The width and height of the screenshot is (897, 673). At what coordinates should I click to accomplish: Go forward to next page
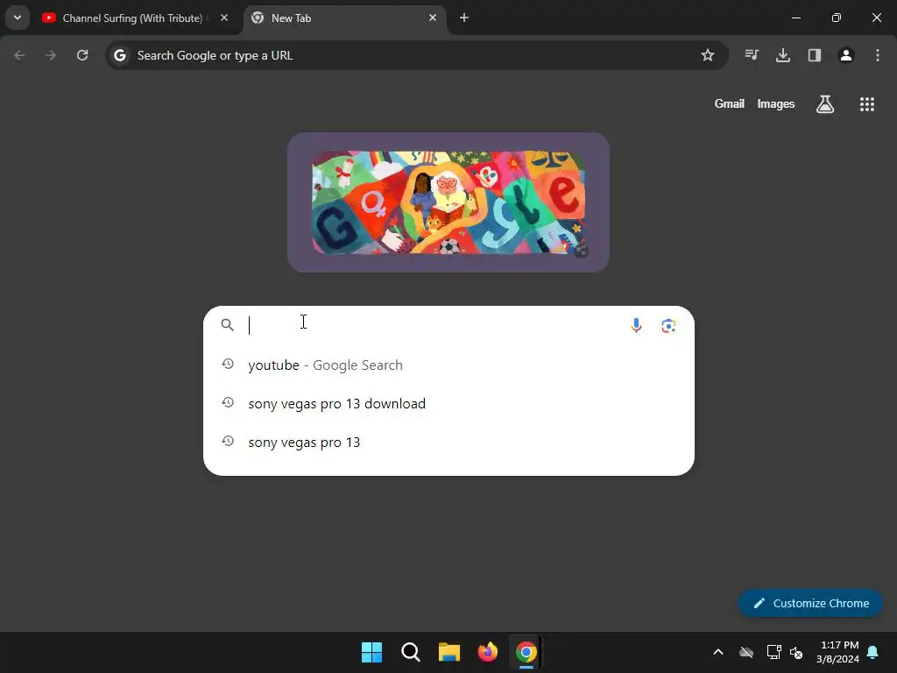coord(51,55)
